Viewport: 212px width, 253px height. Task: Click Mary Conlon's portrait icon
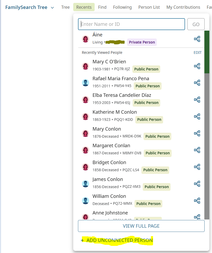pos(85,133)
